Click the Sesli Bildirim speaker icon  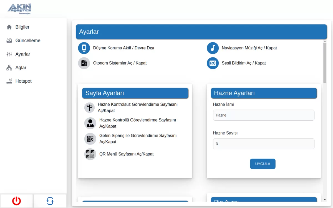[x=213, y=63]
